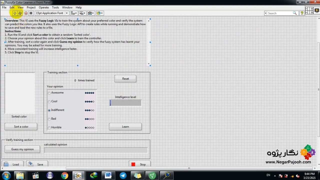
Task: Click the VI icon in the top-right corner
Action: coord(316,10)
